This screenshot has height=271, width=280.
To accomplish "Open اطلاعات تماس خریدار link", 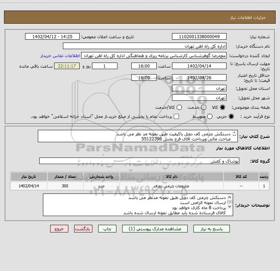I will (x=60, y=56).
